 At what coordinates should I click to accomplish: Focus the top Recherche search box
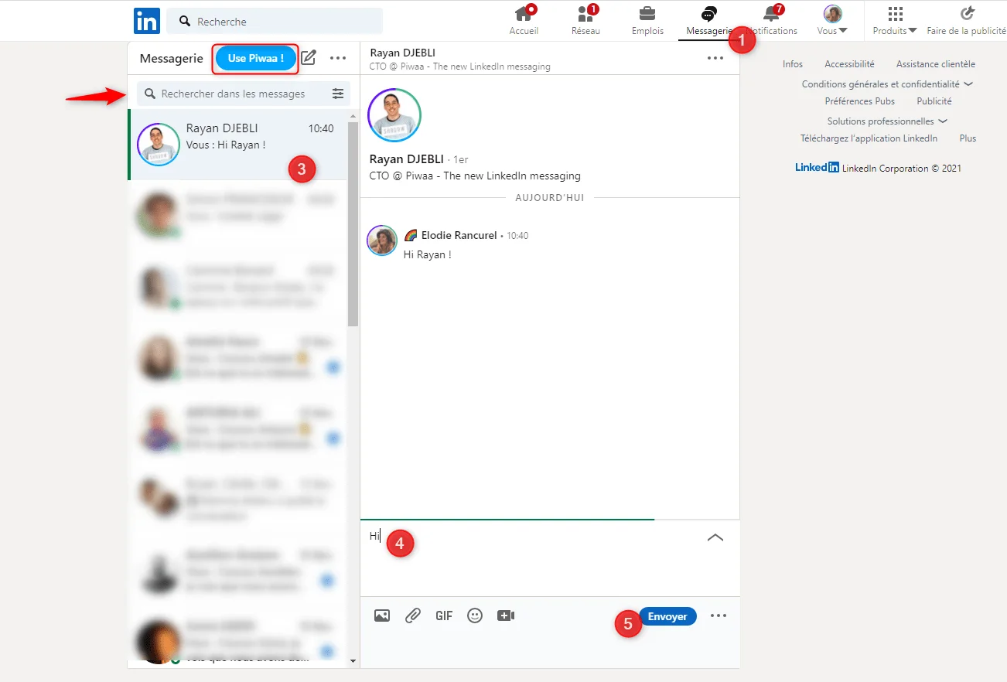point(275,22)
